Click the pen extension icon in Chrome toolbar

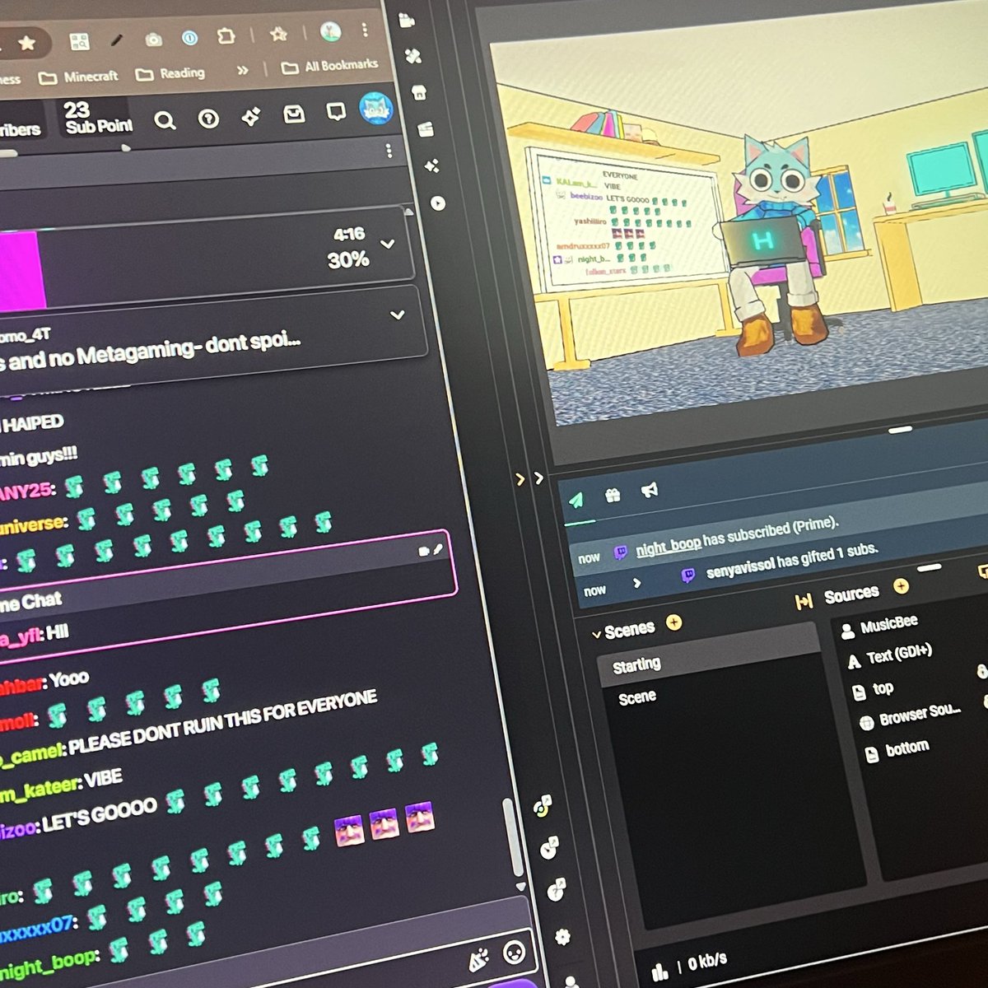click(x=117, y=40)
